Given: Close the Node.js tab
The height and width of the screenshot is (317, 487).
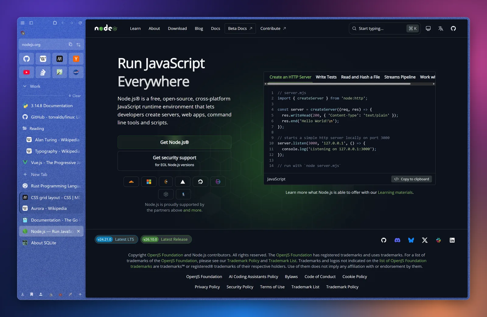Looking at the screenshot, I should click(79, 231).
